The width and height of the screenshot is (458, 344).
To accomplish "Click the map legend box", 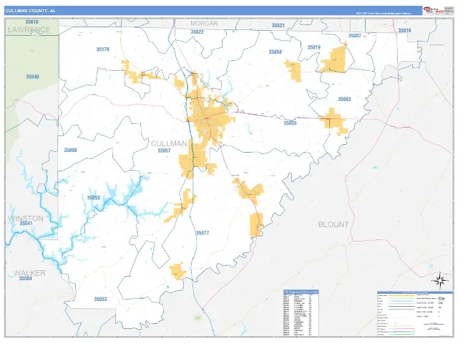I will click(414, 314).
